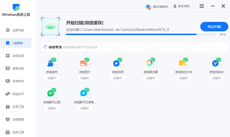This screenshot has width=230, height=137.
Task: Click the 87% progress value
Action: (223, 34)
